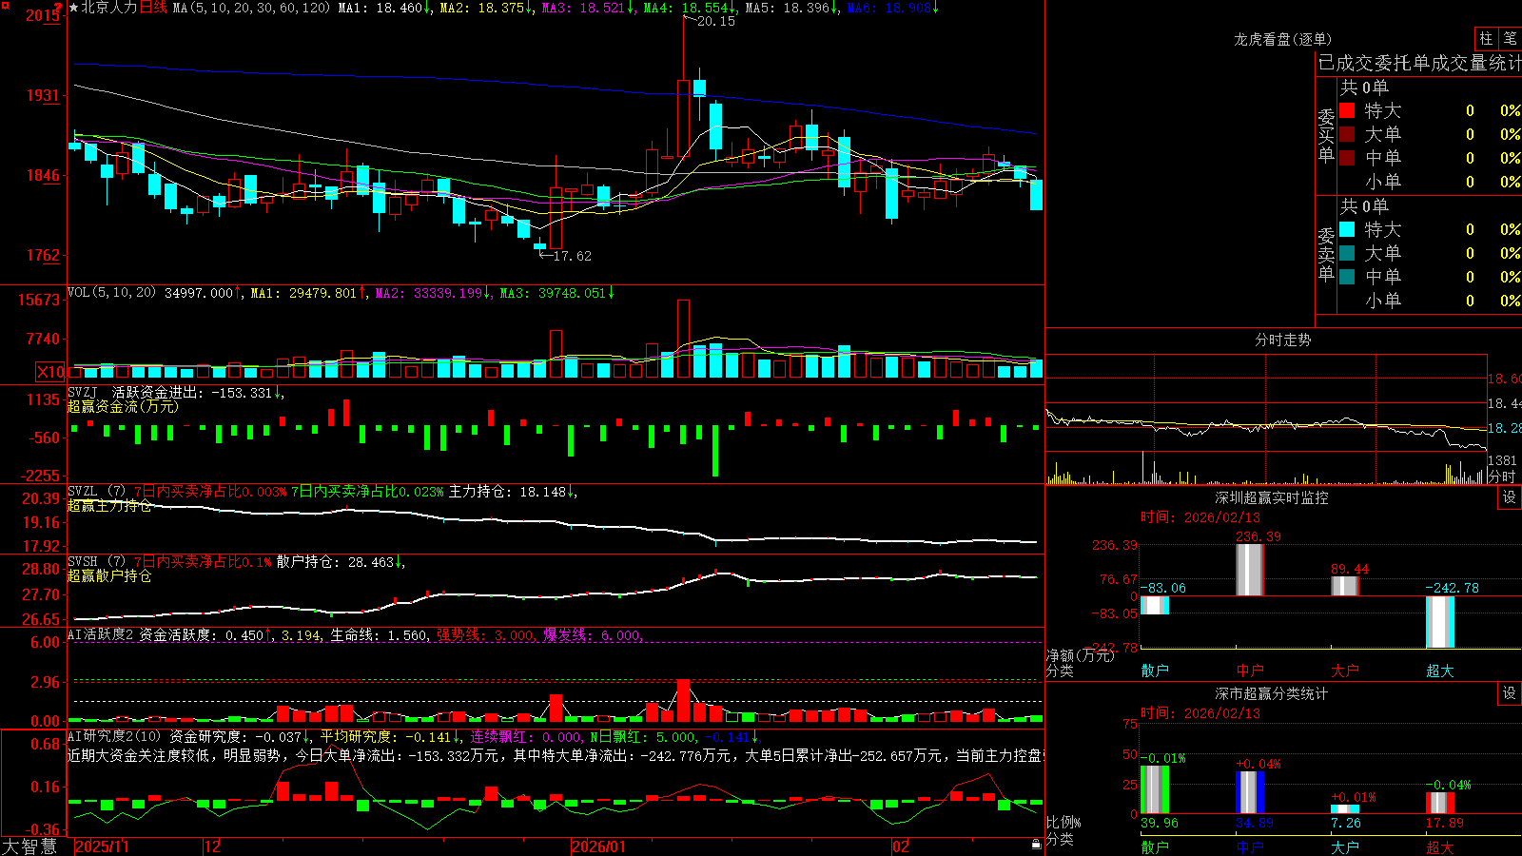1522x856 pixels.
Task: Click the 已成交委托单成交量统计 header
Action: point(1419,63)
